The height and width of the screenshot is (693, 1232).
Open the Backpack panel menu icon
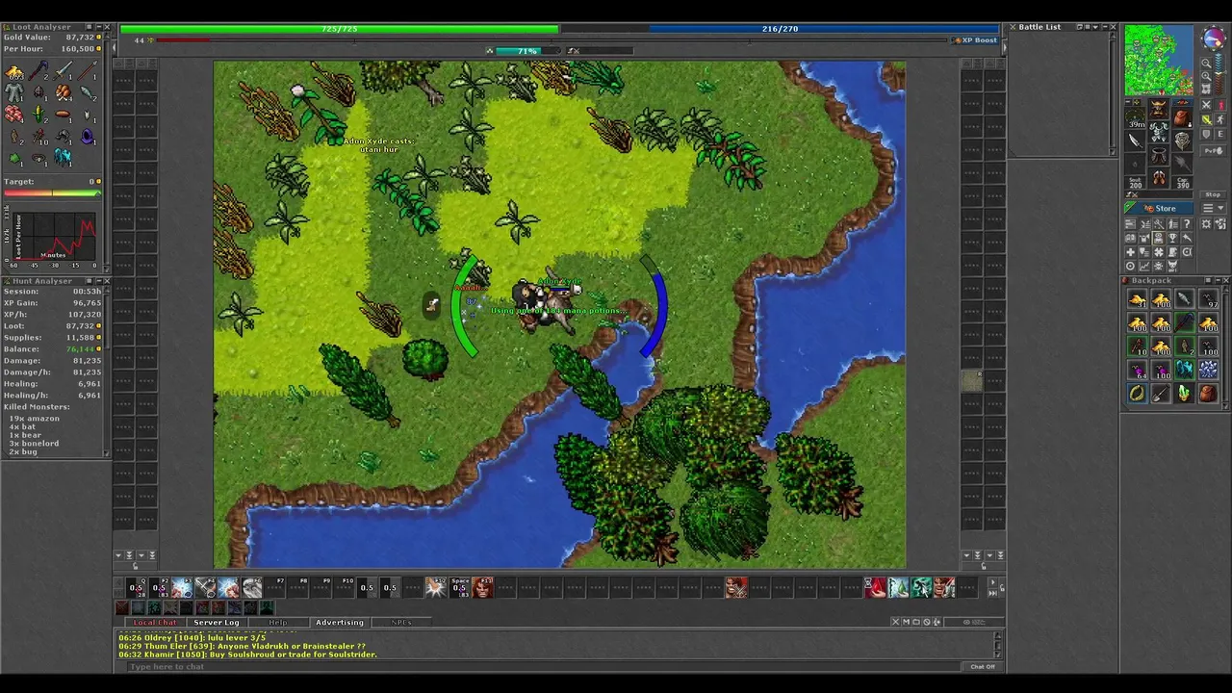[x=1208, y=280]
